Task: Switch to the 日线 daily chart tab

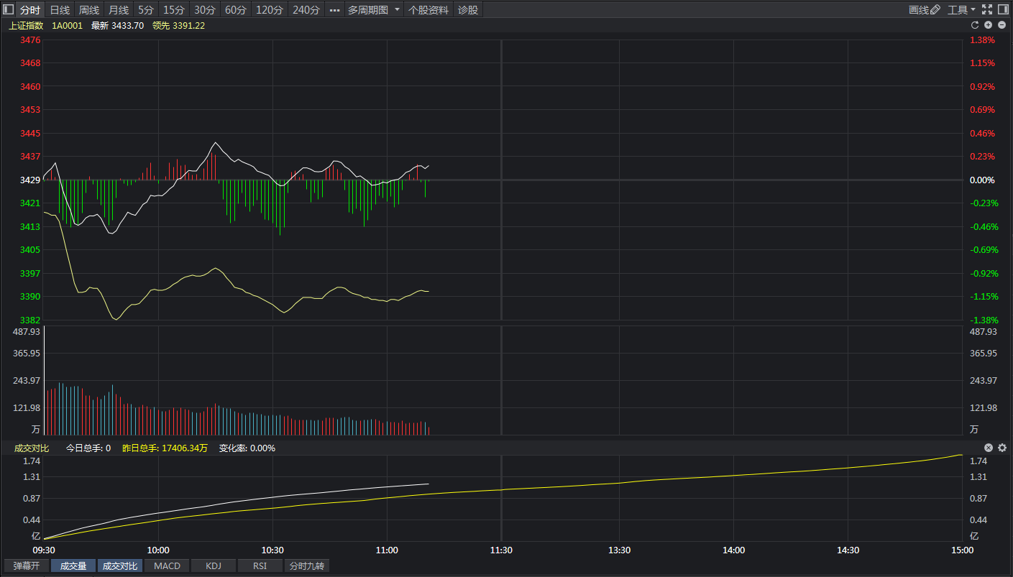Action: 60,9
